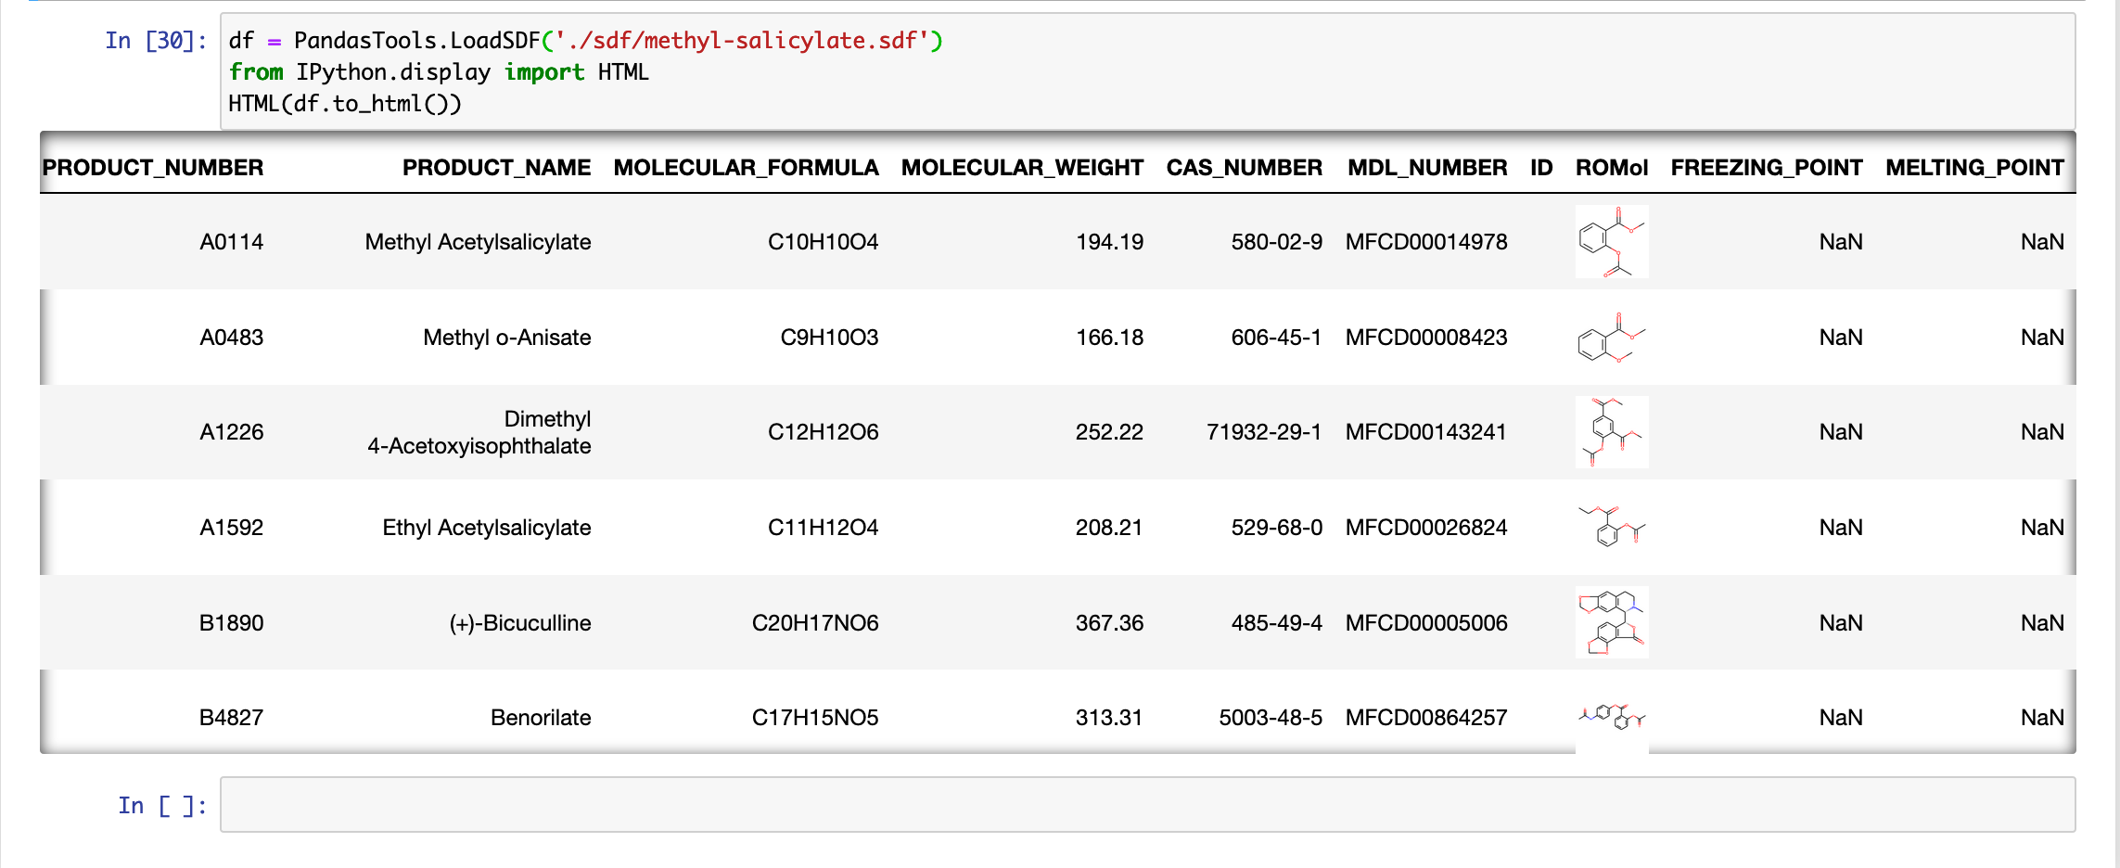
Task: Click product number A1226
Action: (x=232, y=432)
